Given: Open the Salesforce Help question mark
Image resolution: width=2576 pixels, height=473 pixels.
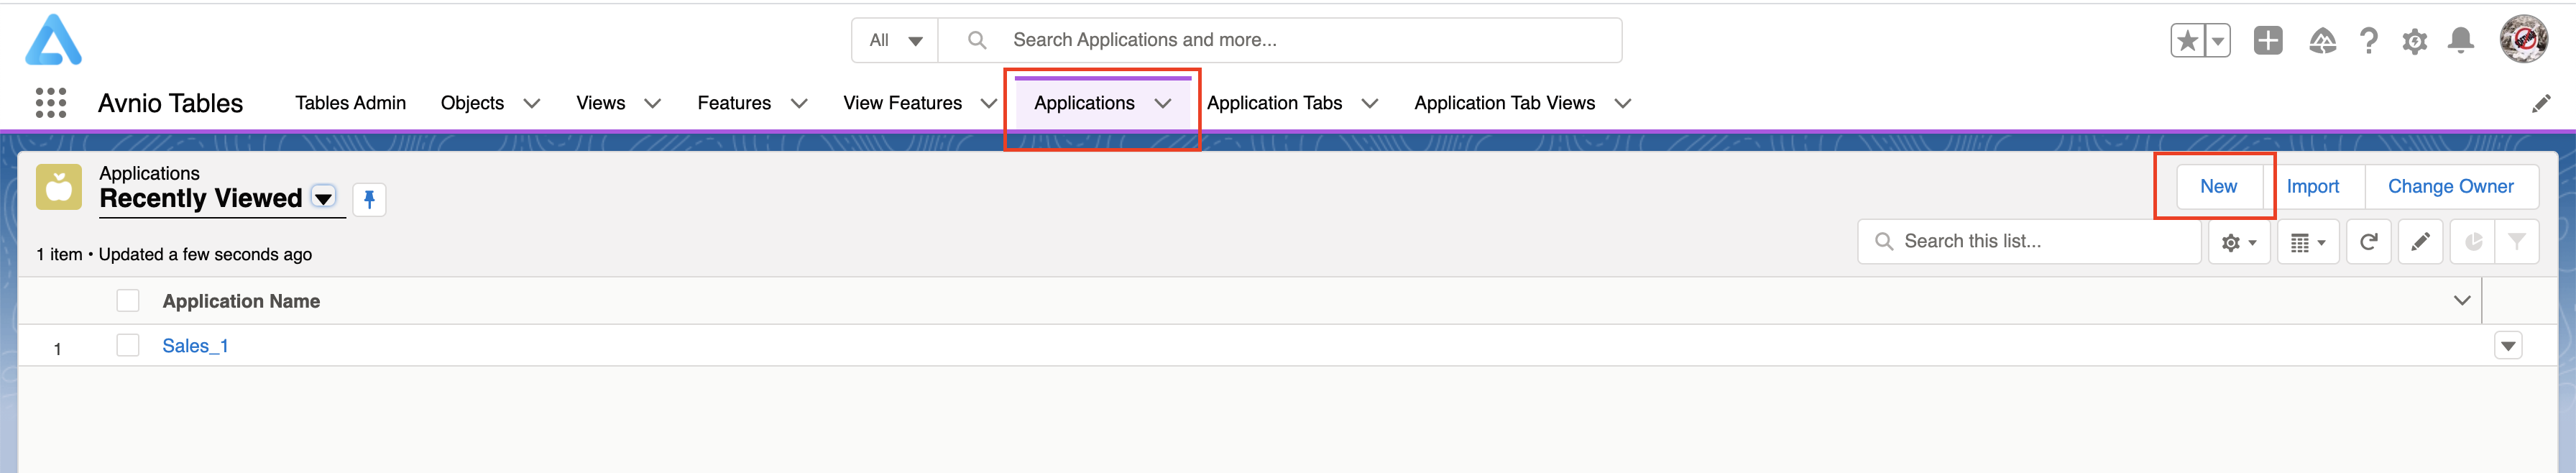Looking at the screenshot, I should pos(2368,41).
